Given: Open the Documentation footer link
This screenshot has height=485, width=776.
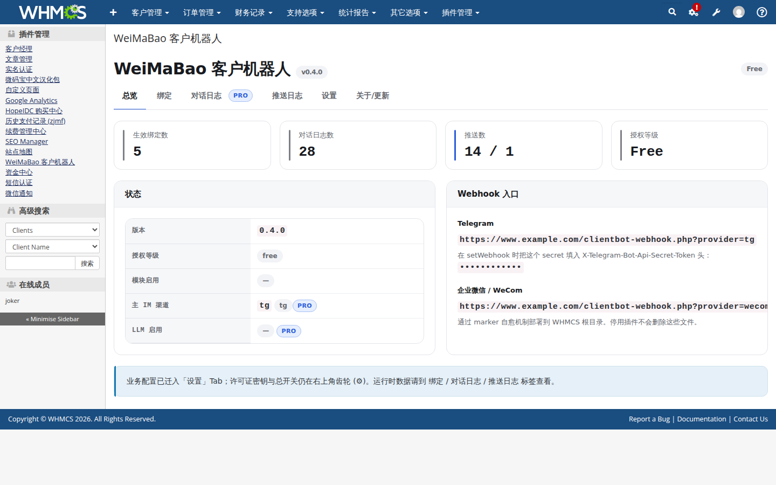Looking at the screenshot, I should point(702,419).
